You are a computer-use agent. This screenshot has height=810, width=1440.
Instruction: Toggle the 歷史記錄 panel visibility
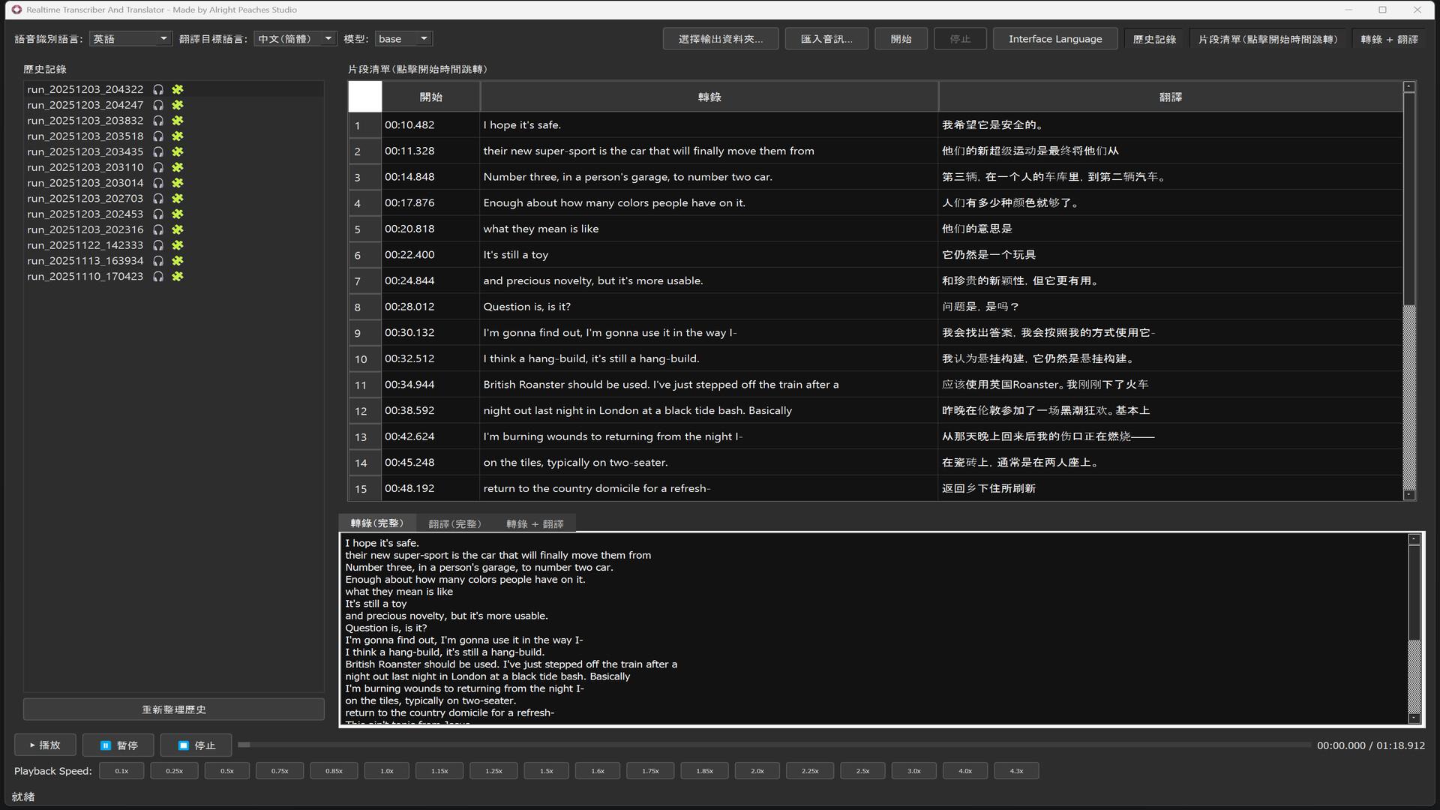click(x=1154, y=38)
